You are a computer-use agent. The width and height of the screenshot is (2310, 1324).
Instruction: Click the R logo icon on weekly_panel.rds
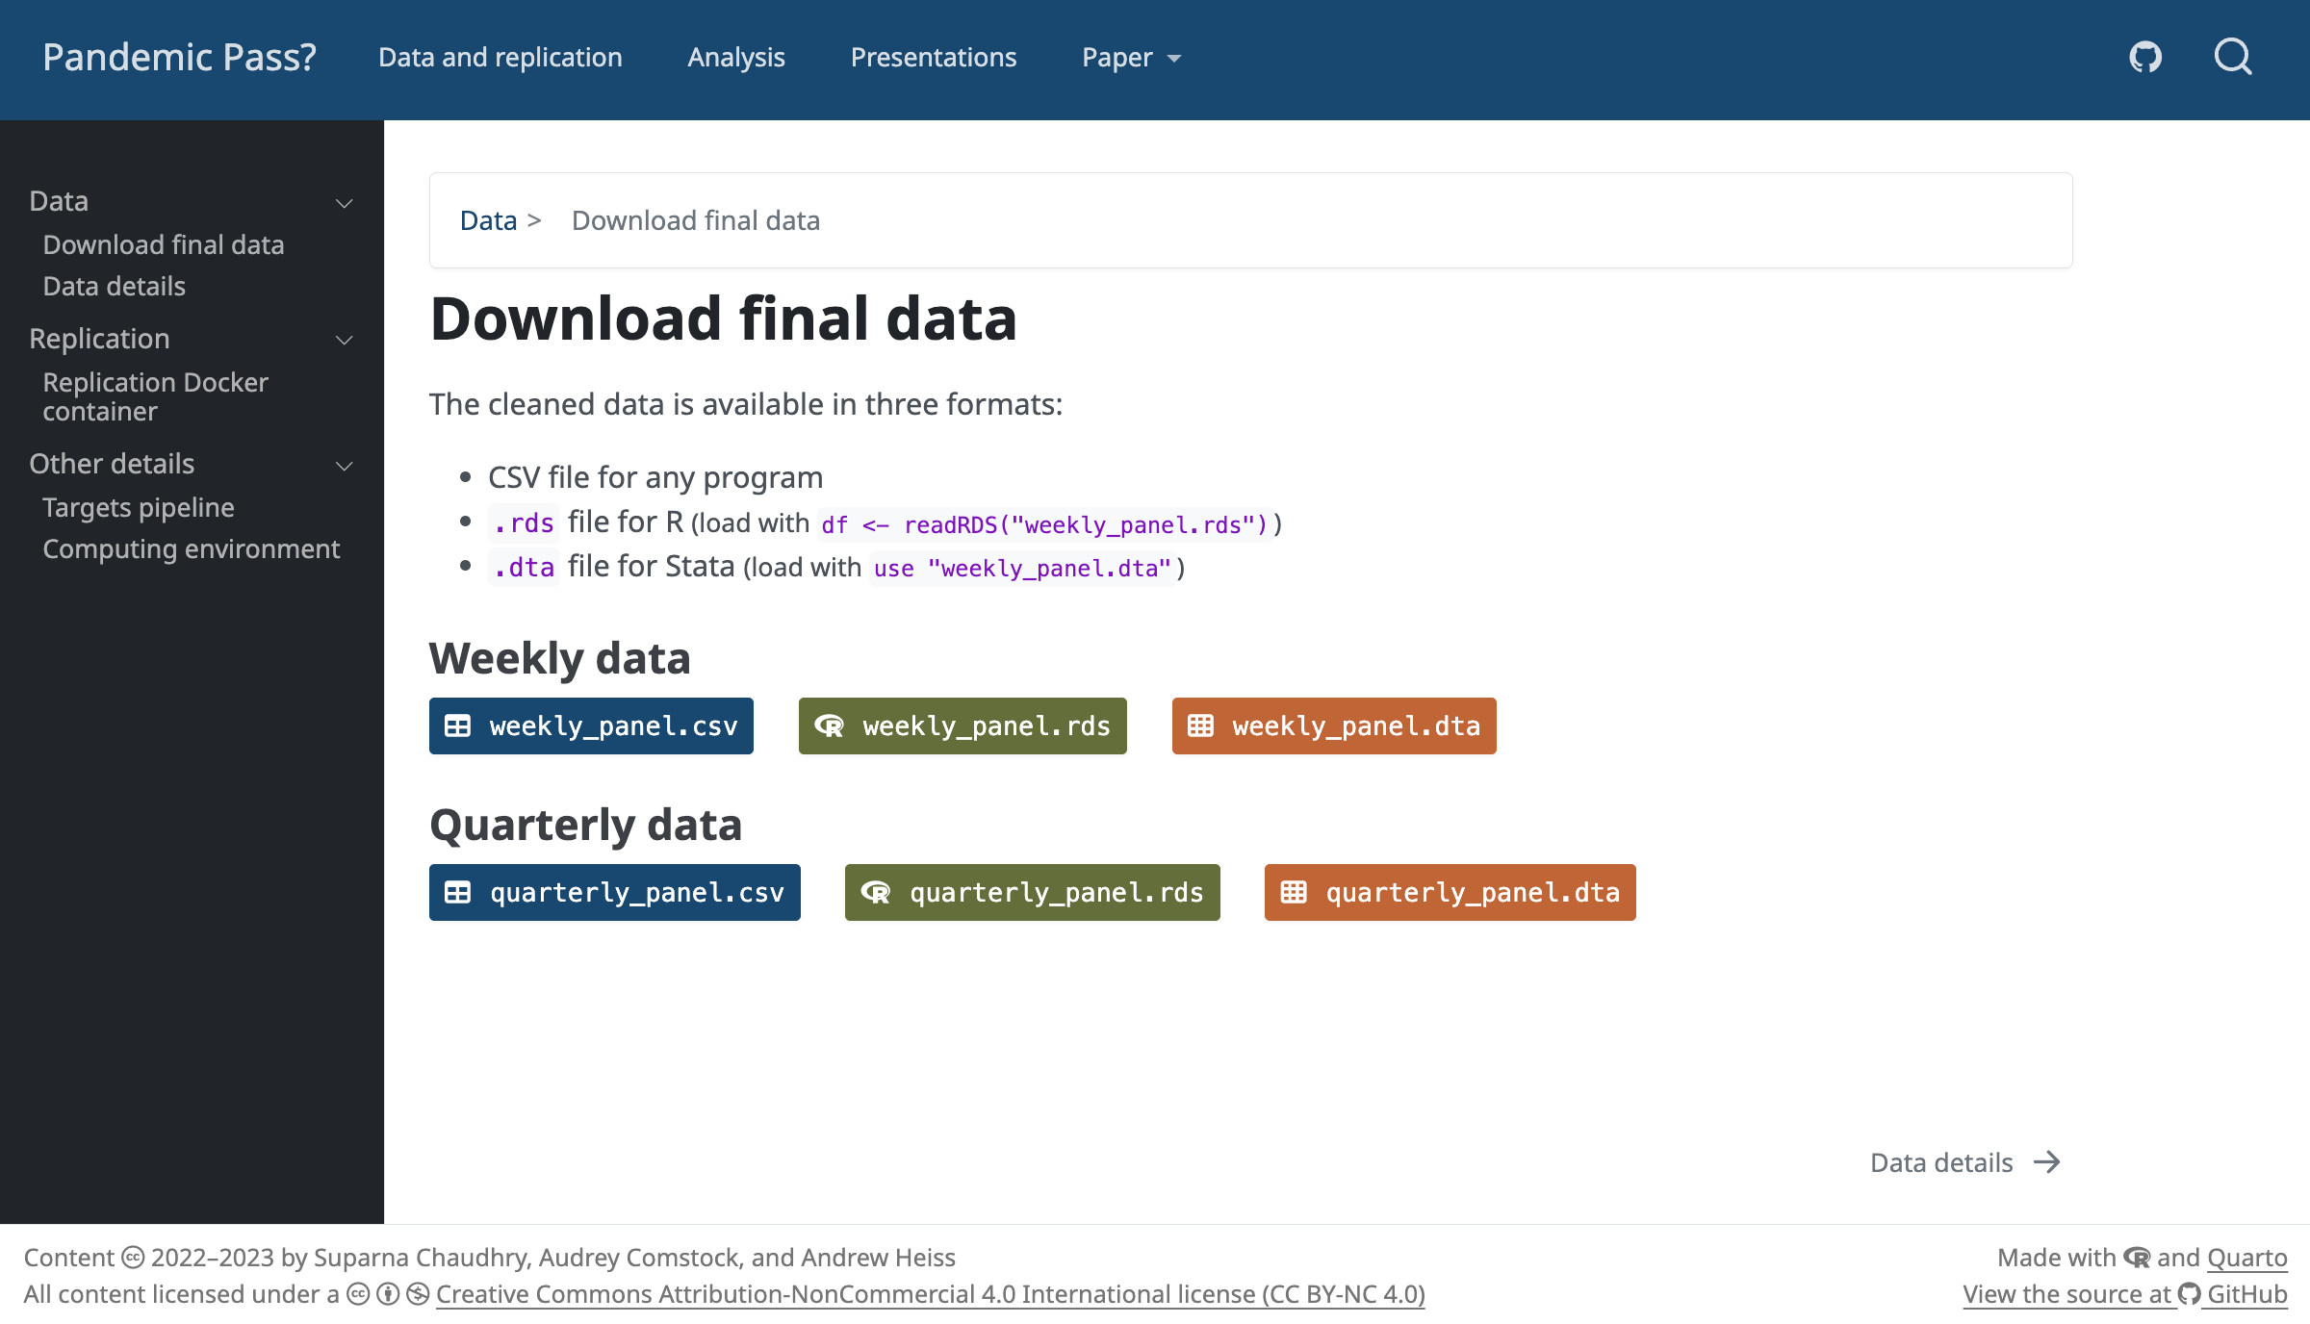pyautogui.click(x=829, y=726)
